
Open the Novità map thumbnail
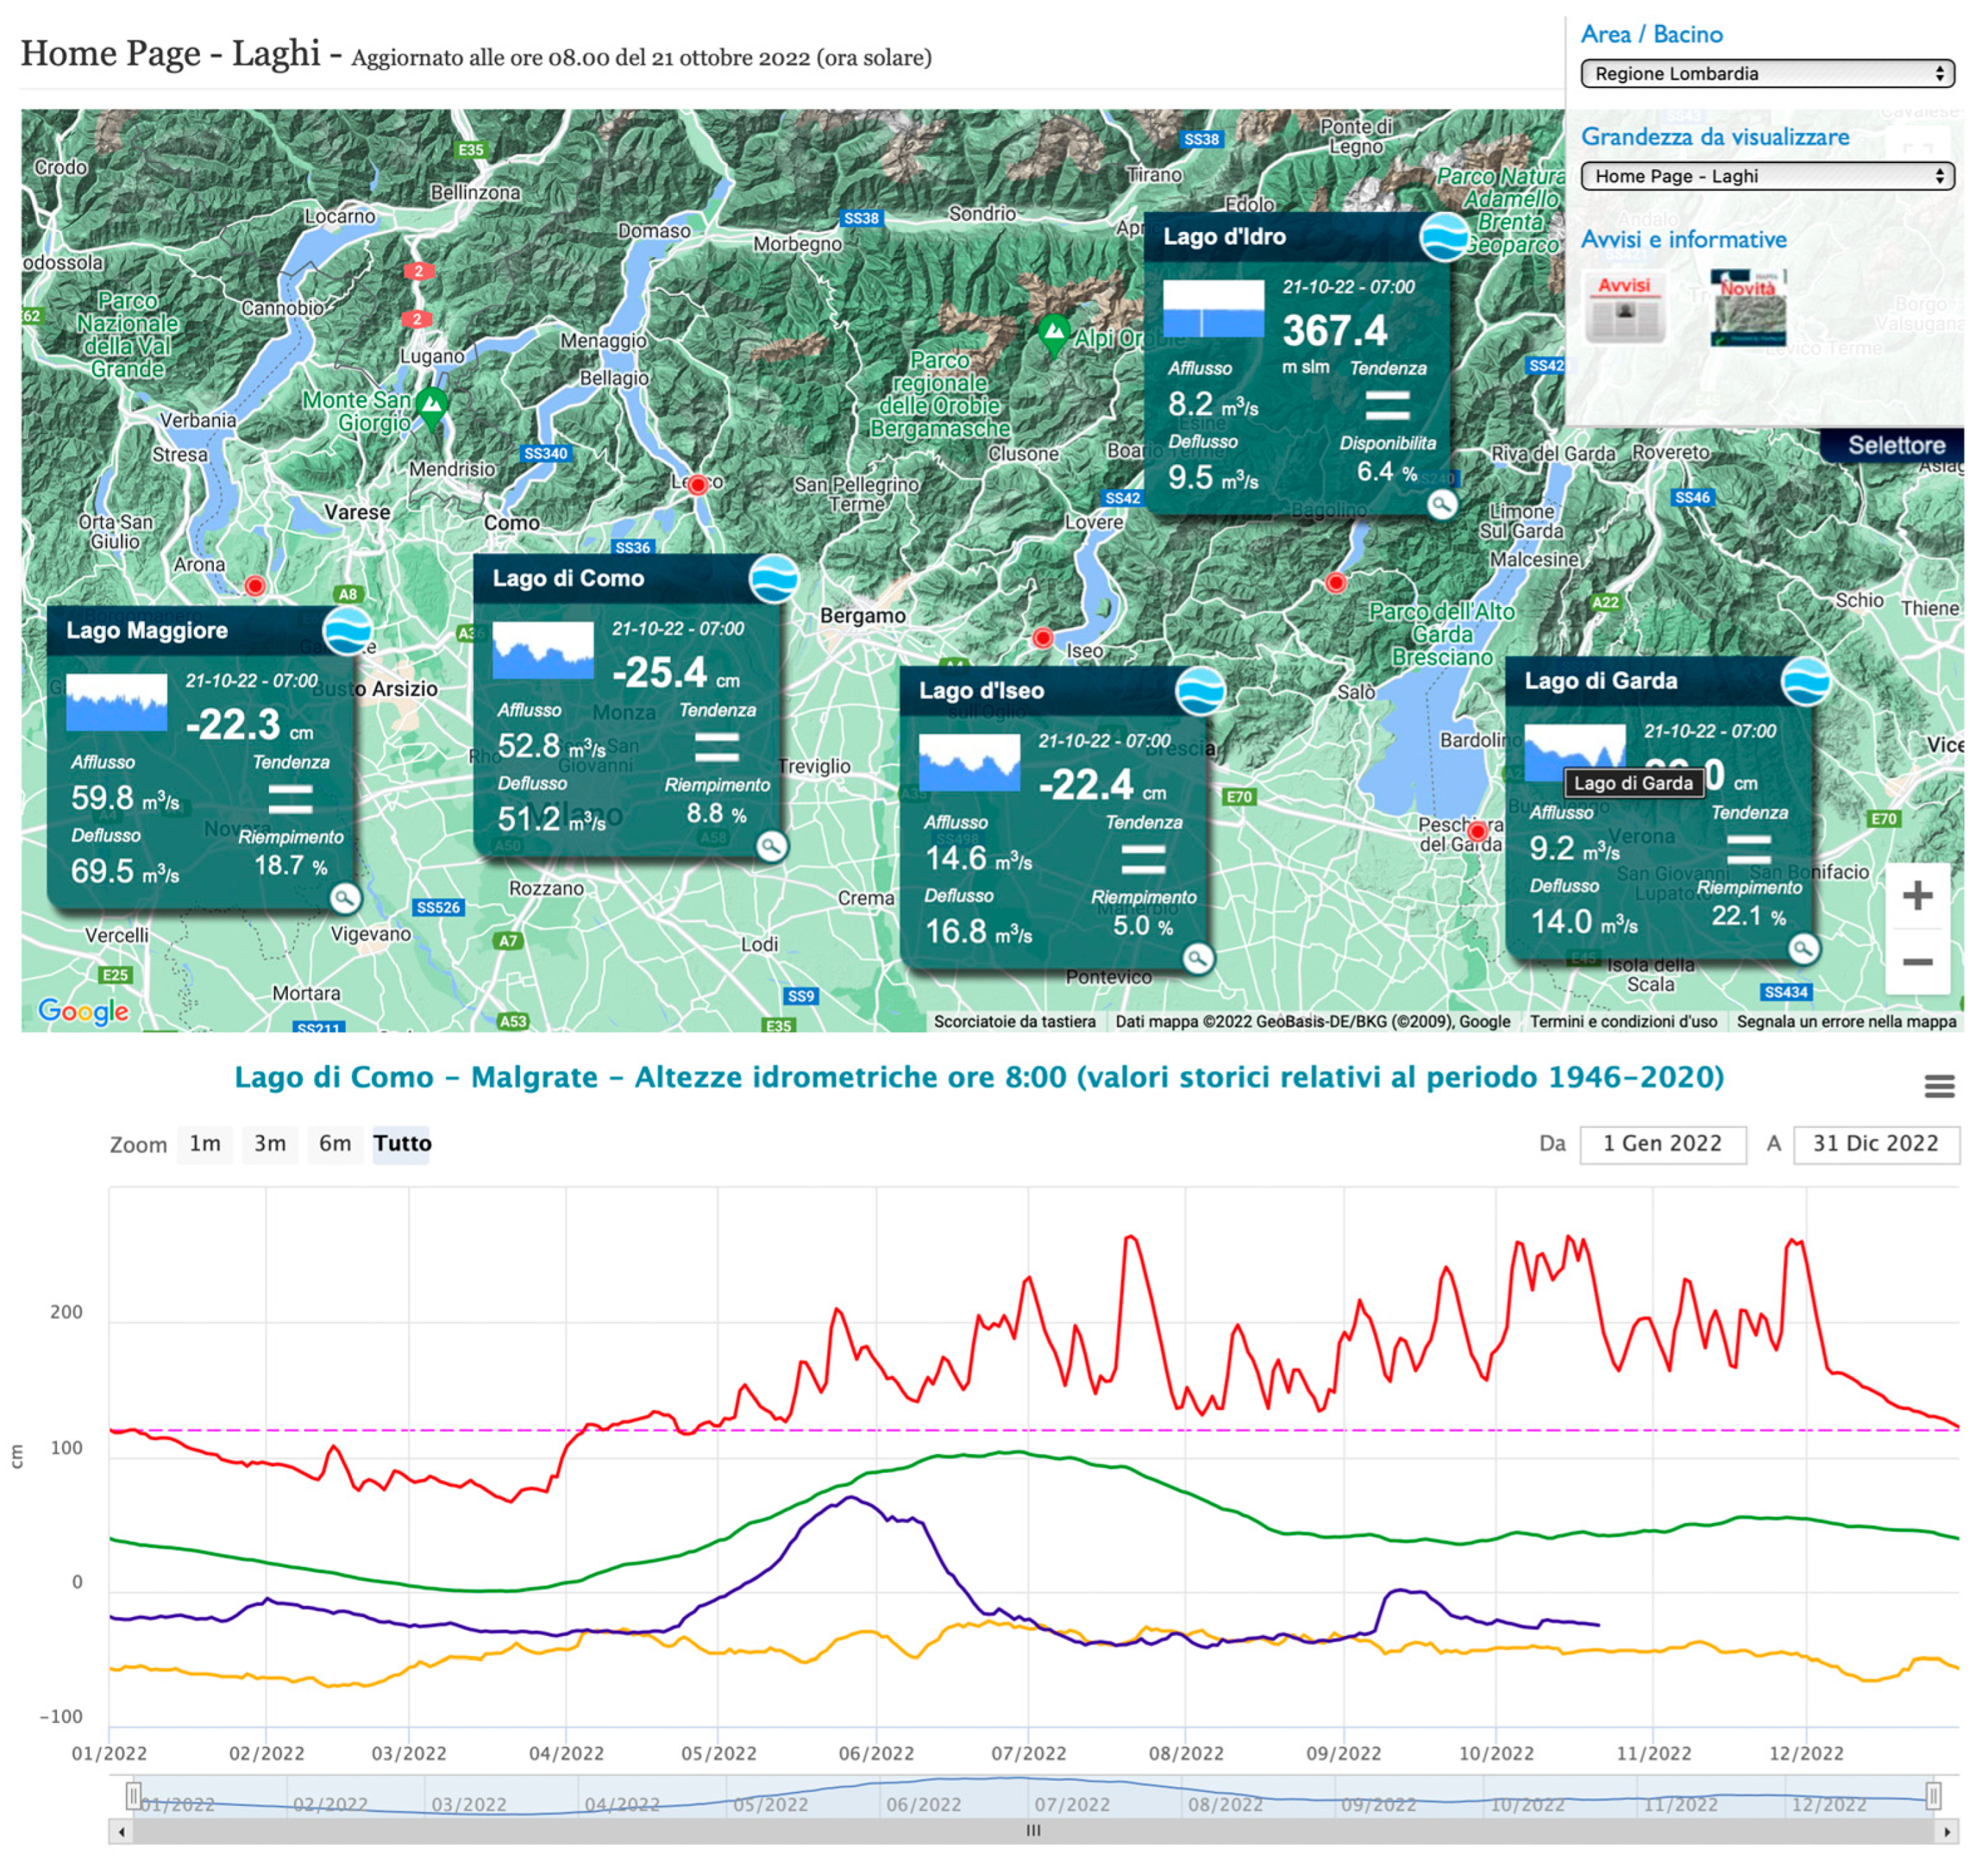coord(1747,307)
